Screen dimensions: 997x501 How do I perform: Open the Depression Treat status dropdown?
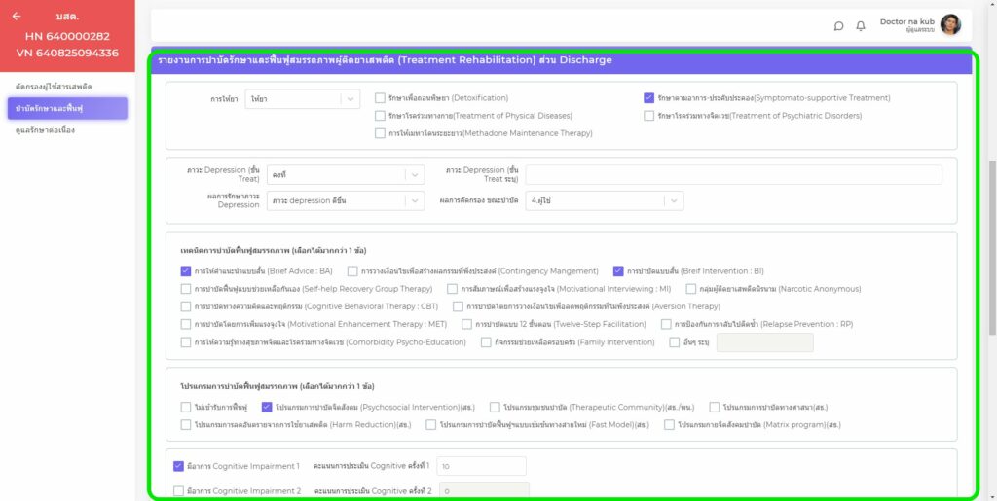pos(347,175)
